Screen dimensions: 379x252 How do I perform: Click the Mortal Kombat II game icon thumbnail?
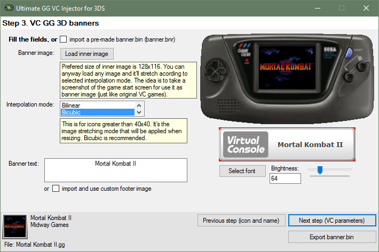coord(13,225)
